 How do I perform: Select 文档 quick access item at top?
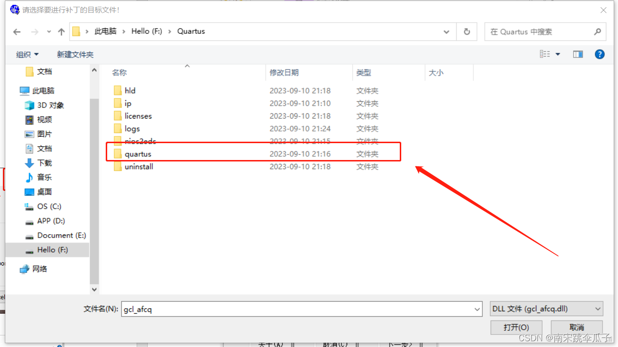tap(39, 71)
